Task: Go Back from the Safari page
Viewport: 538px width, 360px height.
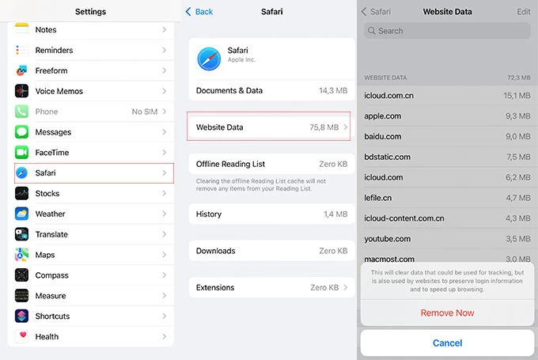Action: click(199, 12)
